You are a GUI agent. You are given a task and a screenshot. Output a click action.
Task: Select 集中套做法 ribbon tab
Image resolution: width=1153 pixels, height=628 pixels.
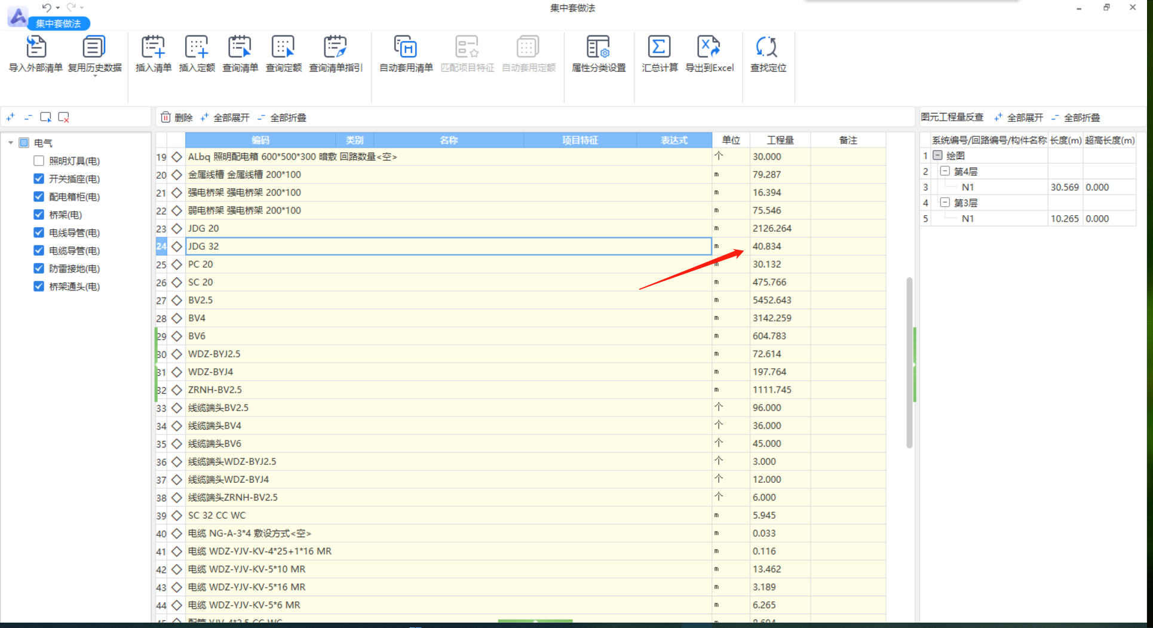[x=59, y=23]
